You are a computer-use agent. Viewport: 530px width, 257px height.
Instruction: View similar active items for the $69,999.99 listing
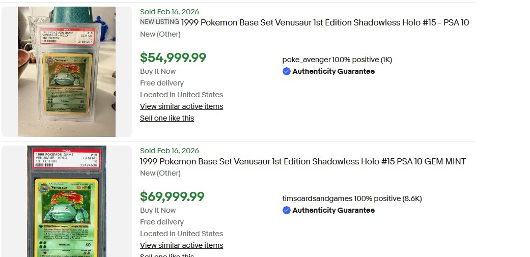(x=181, y=245)
